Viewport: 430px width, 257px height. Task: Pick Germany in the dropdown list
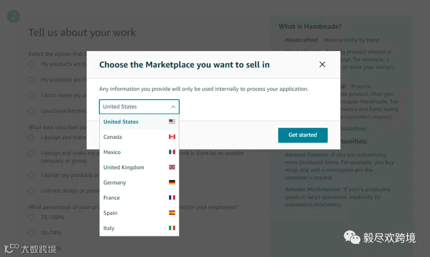115,183
